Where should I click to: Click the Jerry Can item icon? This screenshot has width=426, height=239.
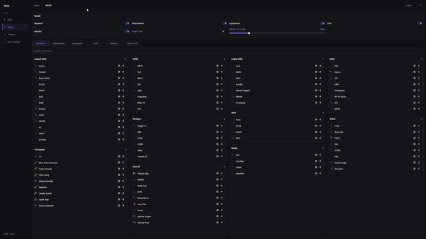click(x=134, y=204)
